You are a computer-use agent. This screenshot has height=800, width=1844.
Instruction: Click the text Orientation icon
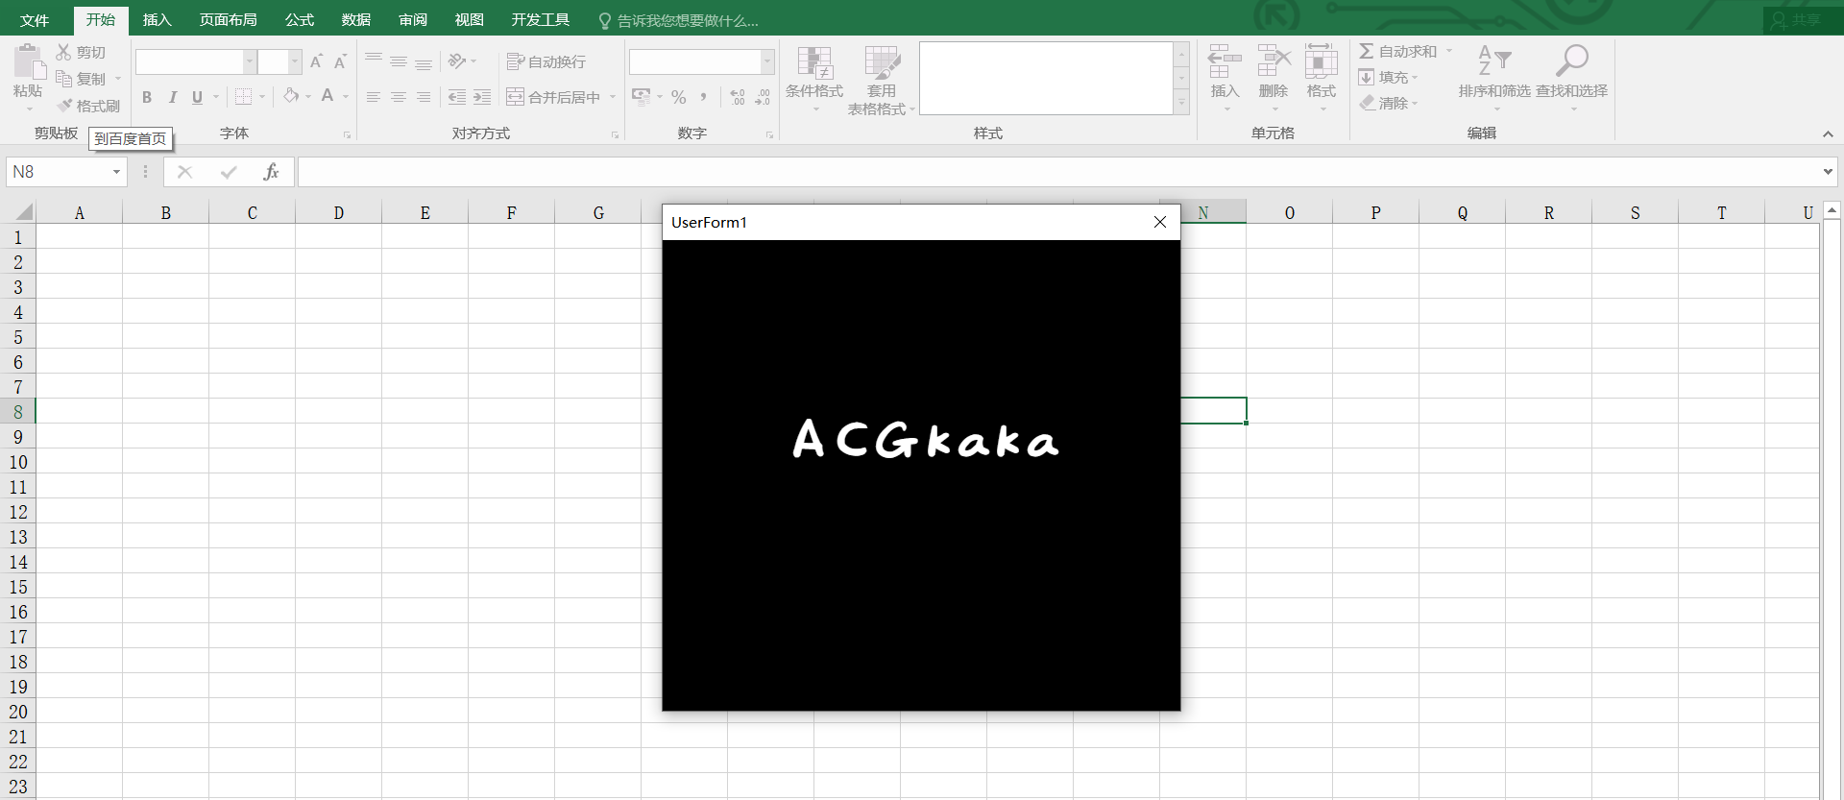[x=457, y=61]
